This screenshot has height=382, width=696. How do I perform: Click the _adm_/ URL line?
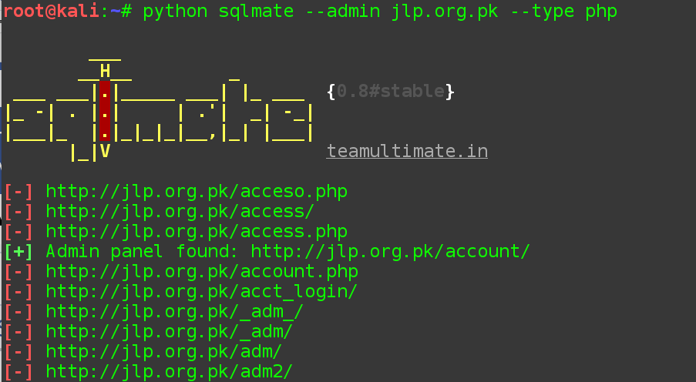[174, 311]
